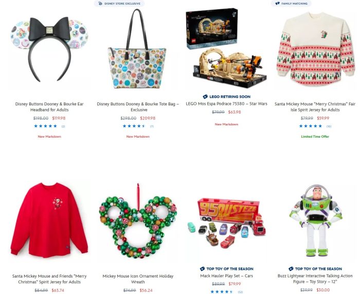Click Top Toy tag icon above Buzz Lightyear
The image size is (360, 294).
[x=291, y=269]
